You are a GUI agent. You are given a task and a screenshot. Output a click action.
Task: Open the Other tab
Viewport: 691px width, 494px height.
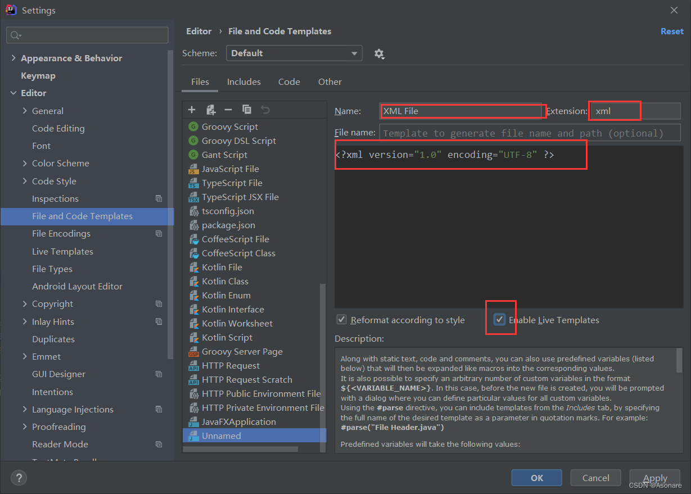coord(329,81)
